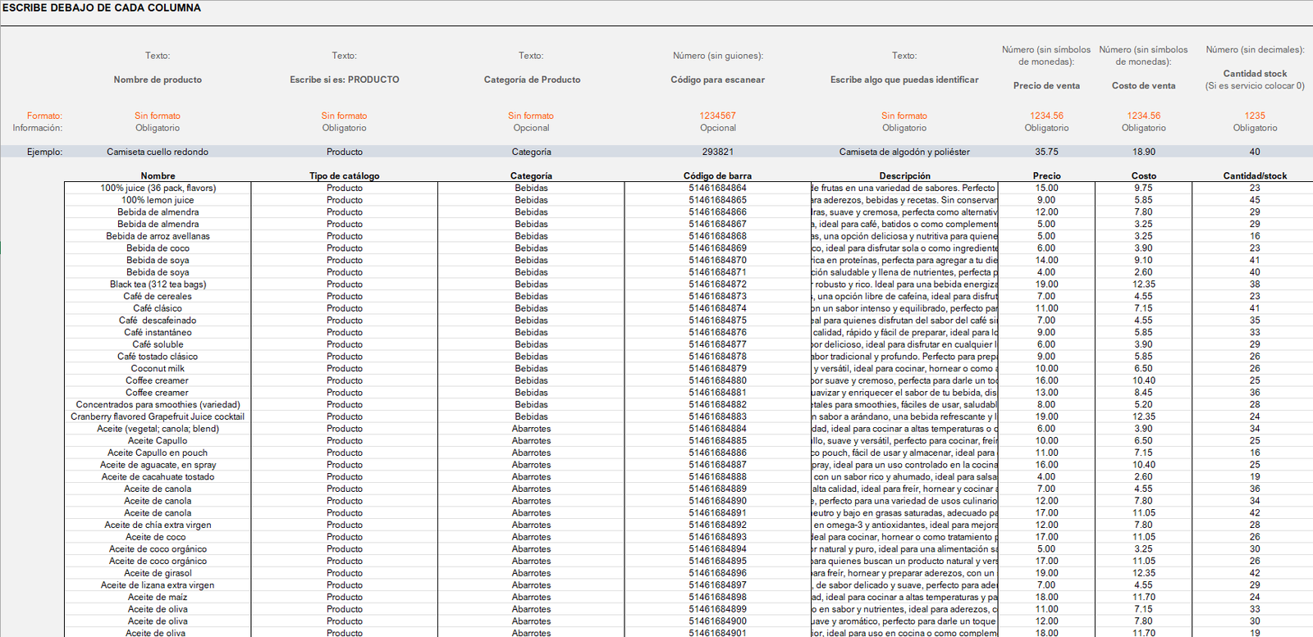This screenshot has width=1313, height=637.
Task: Select the title cell ESCRIBE DEBAJO DE CADA COLUMNA
Action: click(x=102, y=7)
